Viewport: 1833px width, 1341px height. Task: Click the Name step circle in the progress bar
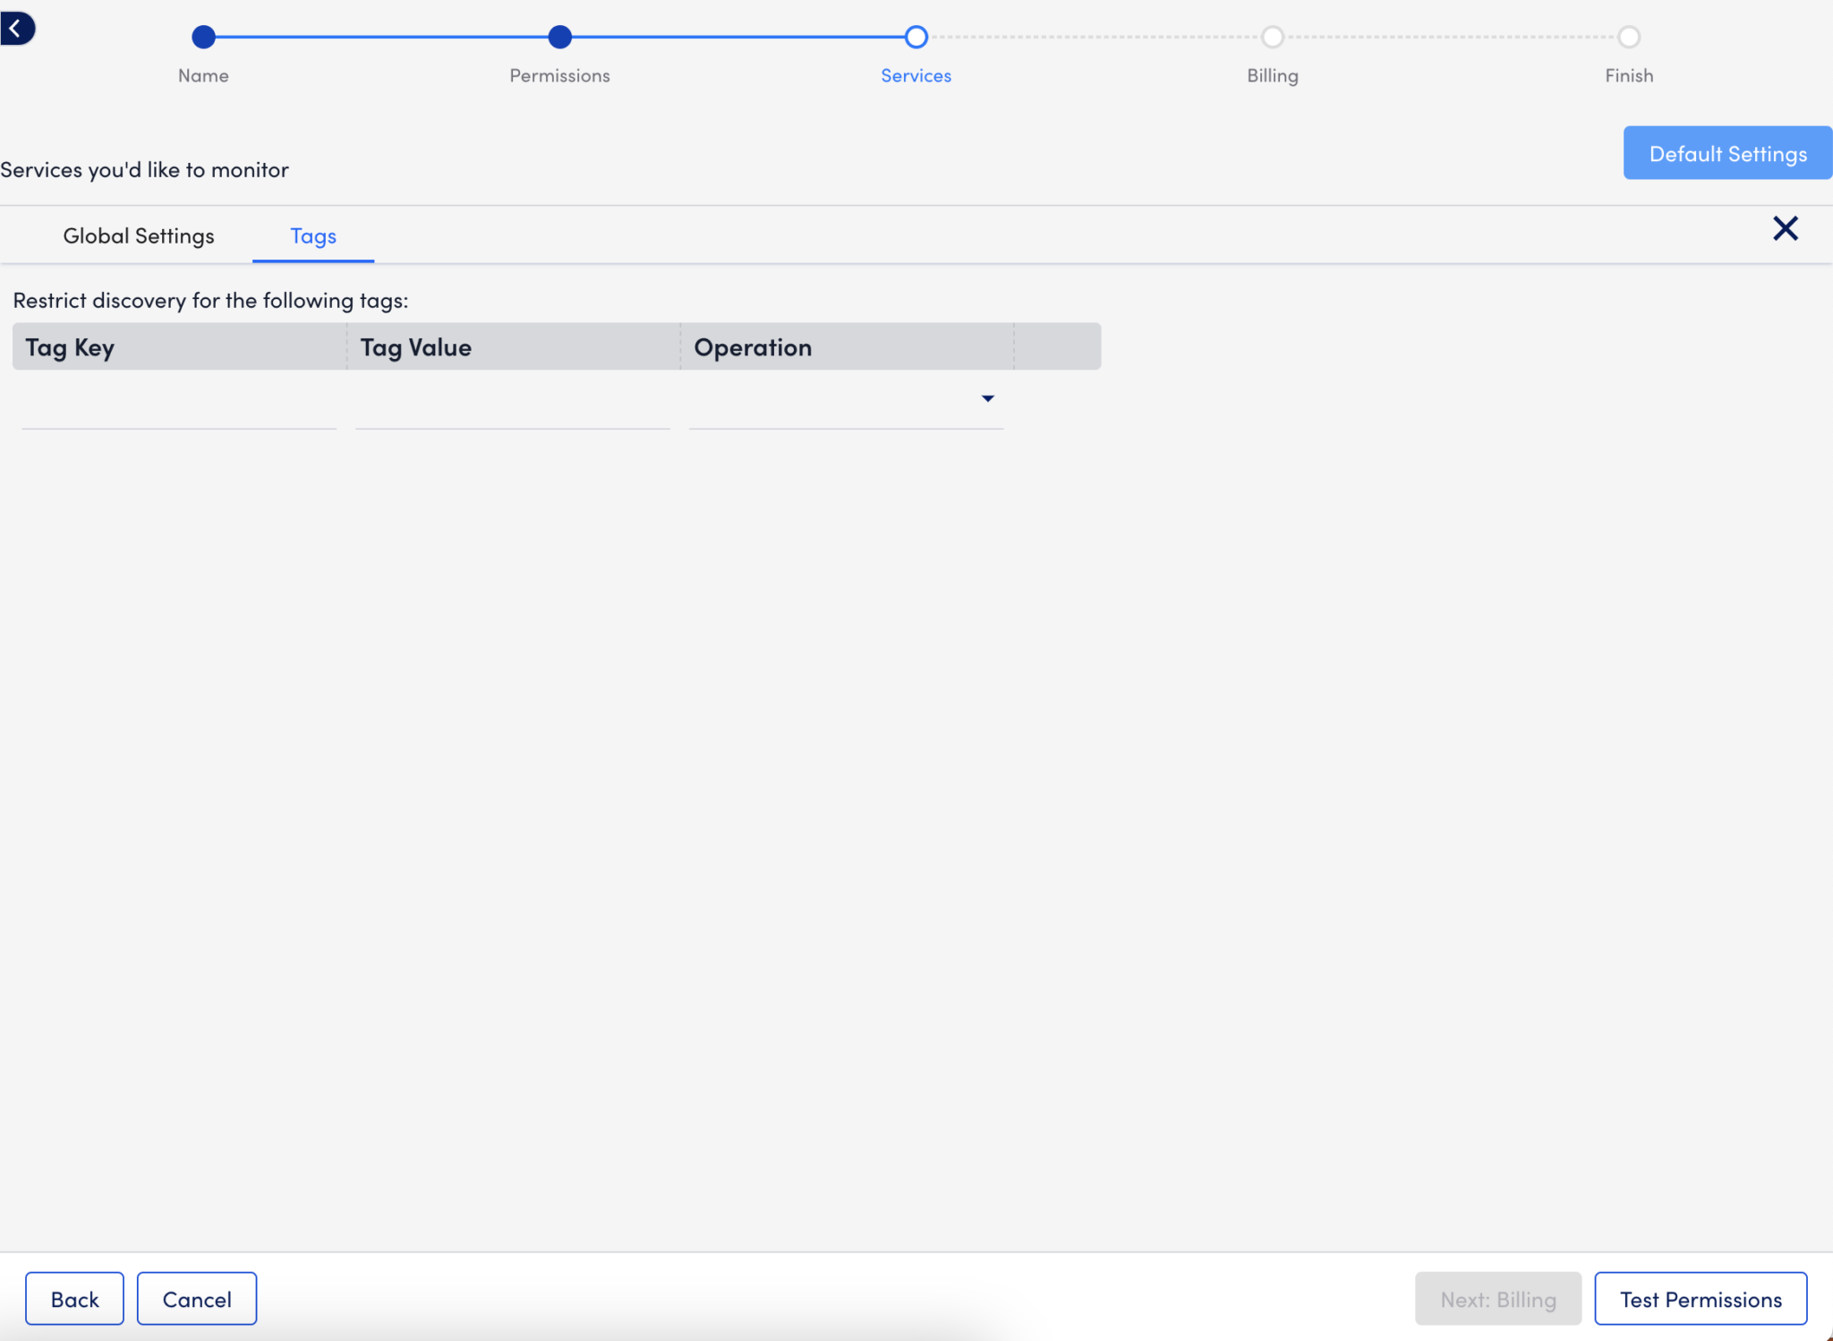(x=203, y=37)
